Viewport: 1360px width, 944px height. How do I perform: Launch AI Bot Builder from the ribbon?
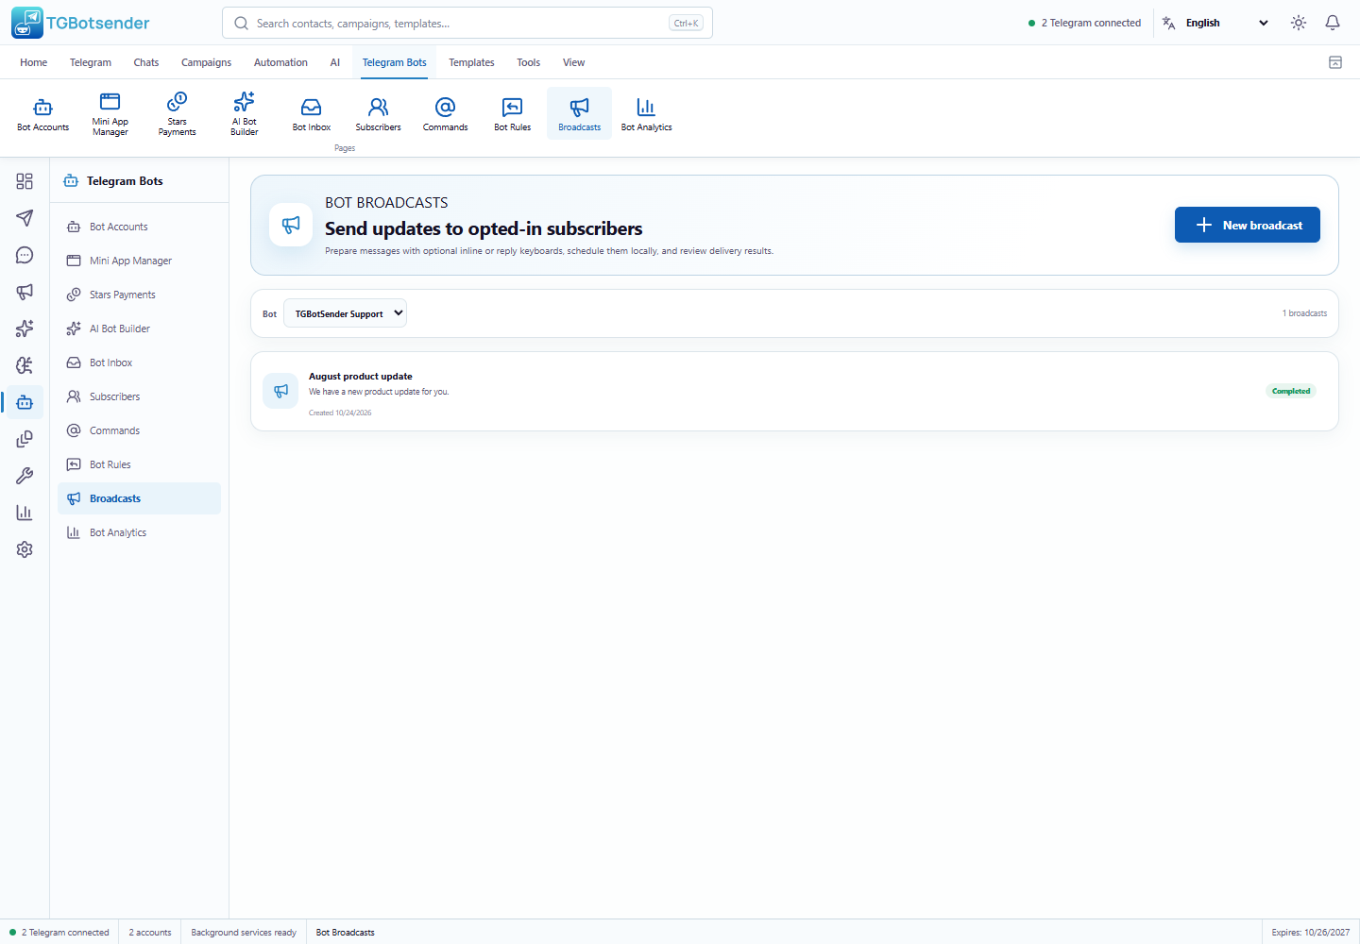tap(245, 113)
